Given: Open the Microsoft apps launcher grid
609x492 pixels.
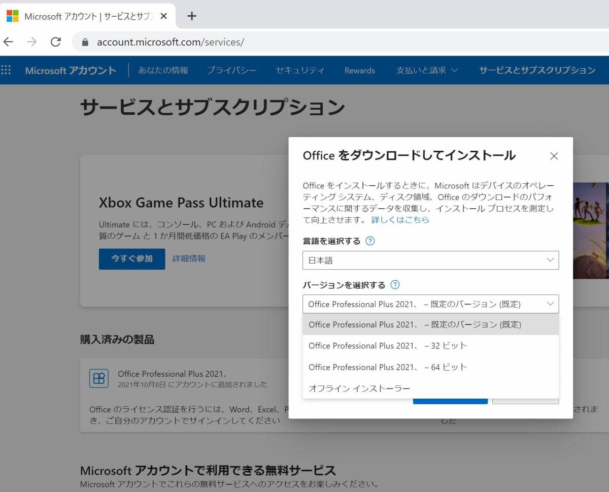Looking at the screenshot, I should click(6, 70).
